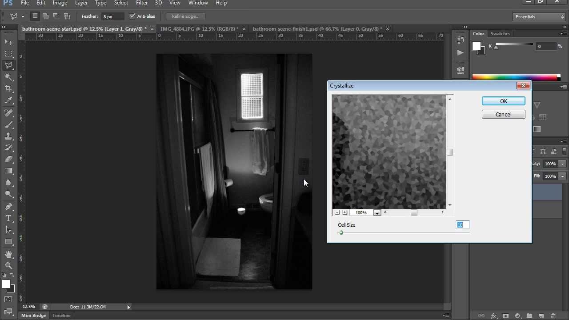Click delete layer trash icon

[x=553, y=316]
